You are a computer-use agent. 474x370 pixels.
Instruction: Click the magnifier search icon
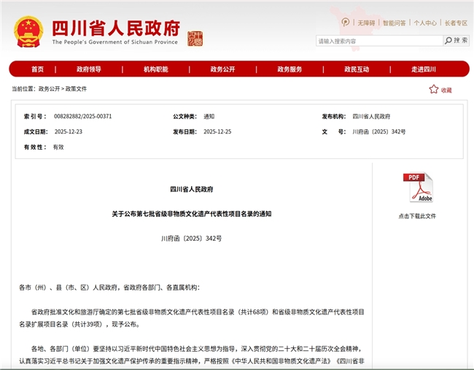449,41
